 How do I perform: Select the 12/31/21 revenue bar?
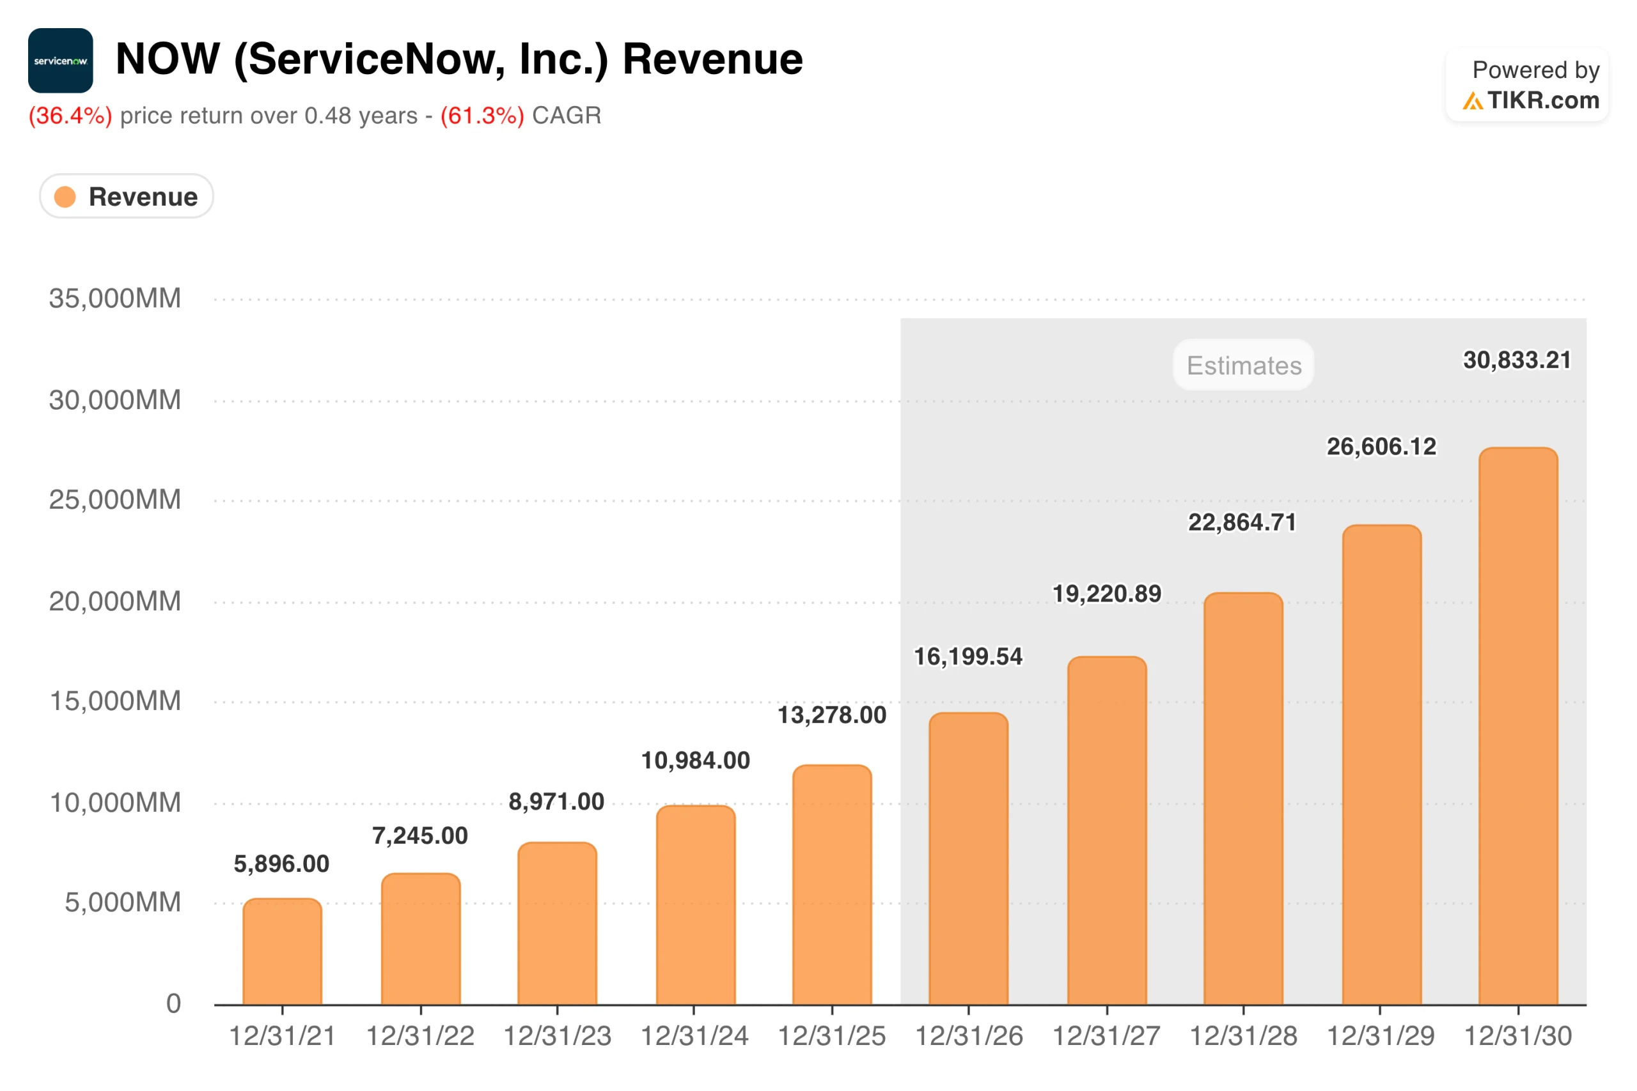coord(283,952)
